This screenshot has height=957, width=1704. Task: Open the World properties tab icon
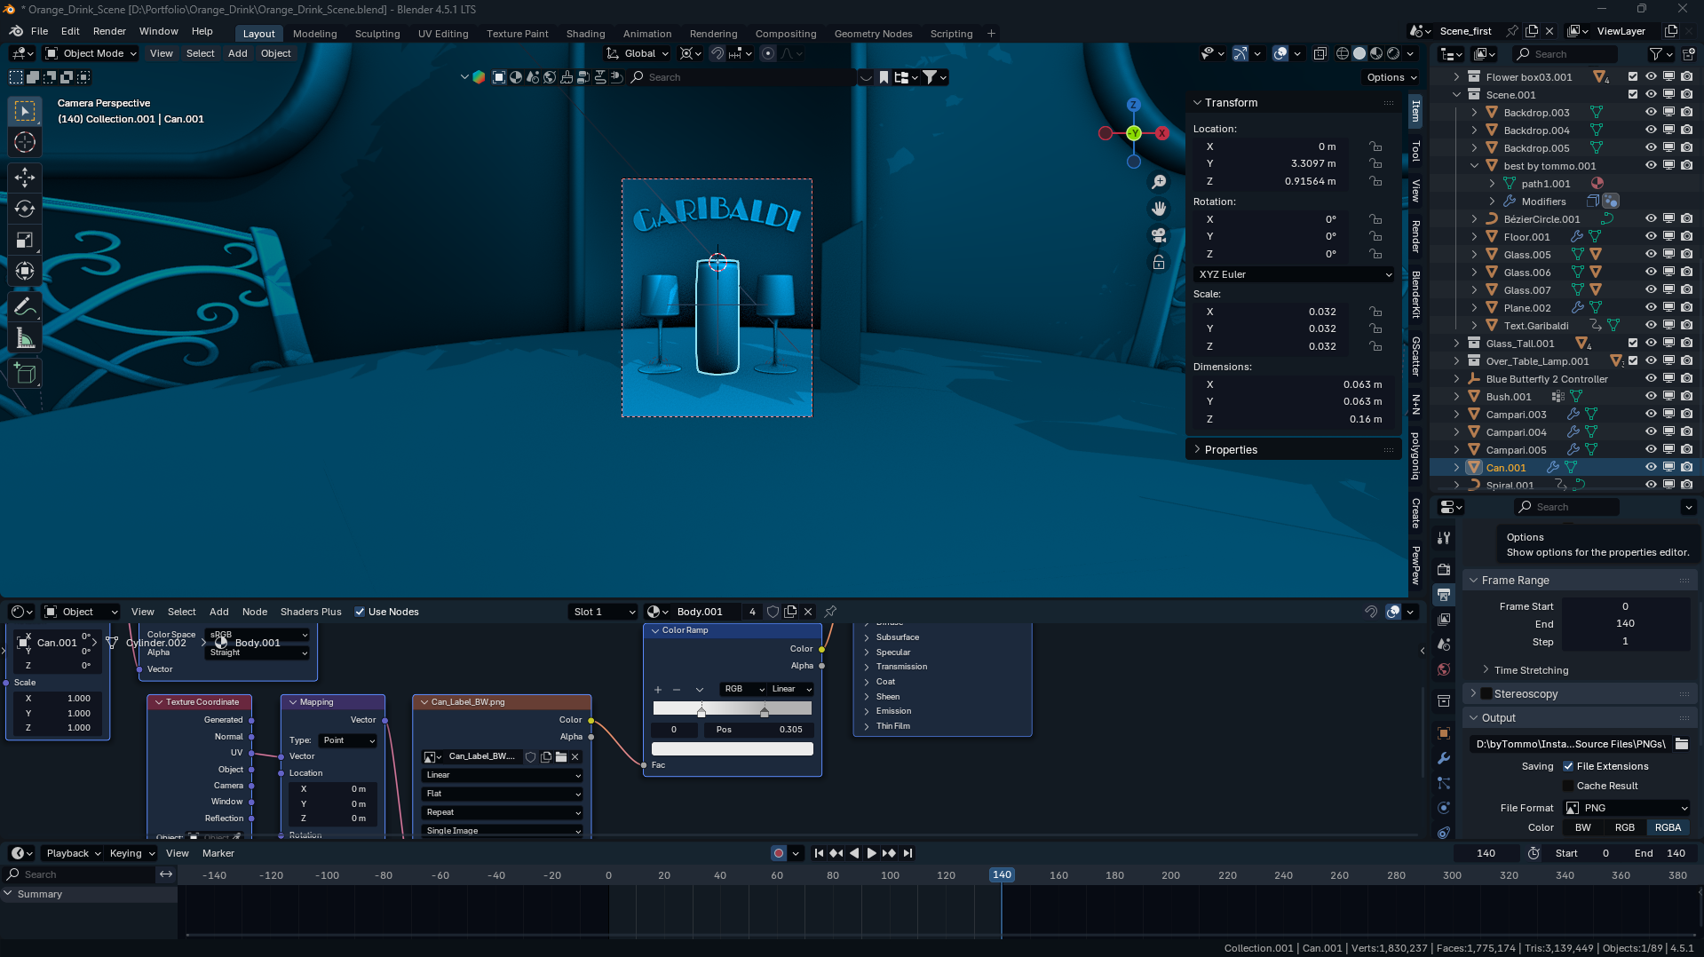(x=1444, y=669)
